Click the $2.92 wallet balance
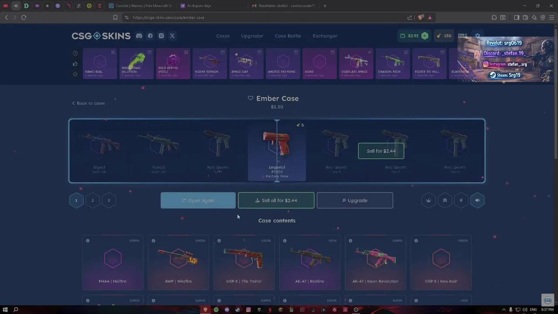 pyautogui.click(x=409, y=36)
